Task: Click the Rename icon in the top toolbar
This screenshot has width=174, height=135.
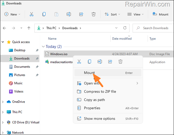Action: click(69, 14)
